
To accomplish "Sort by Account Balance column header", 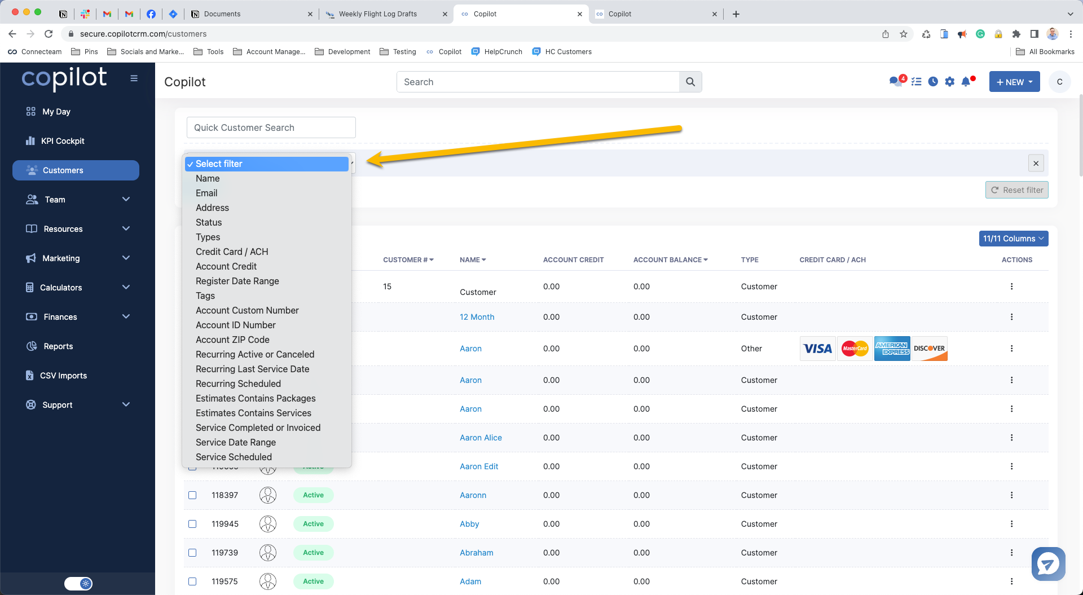I will [670, 260].
